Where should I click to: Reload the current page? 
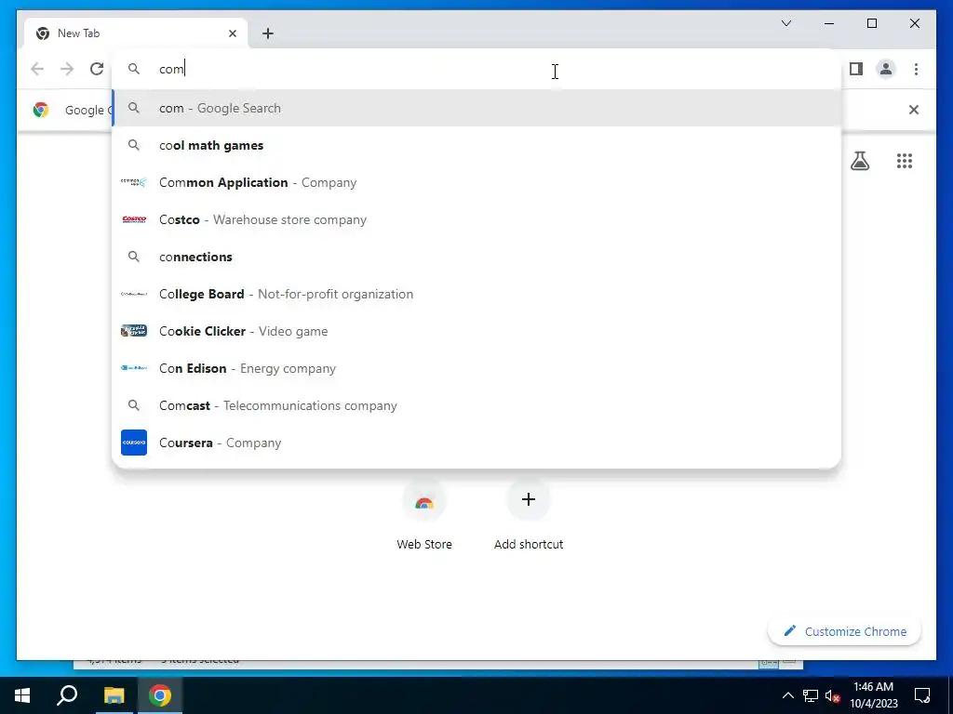click(97, 69)
